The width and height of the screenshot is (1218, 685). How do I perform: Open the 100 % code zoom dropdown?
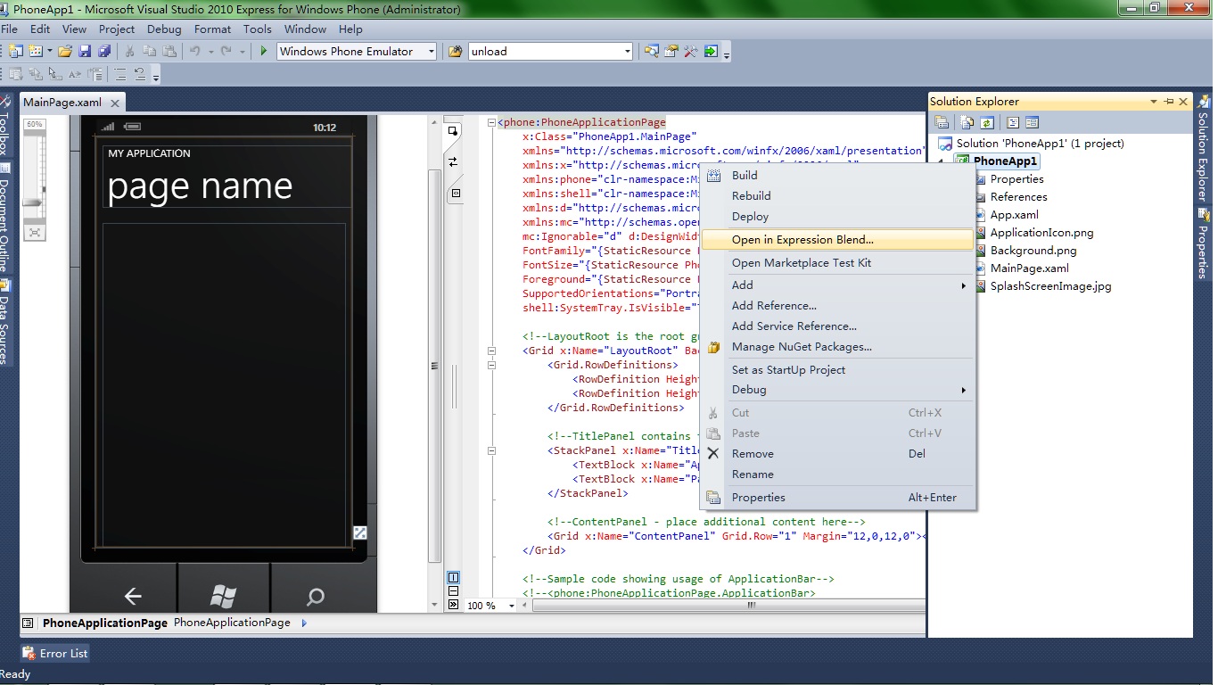click(512, 606)
